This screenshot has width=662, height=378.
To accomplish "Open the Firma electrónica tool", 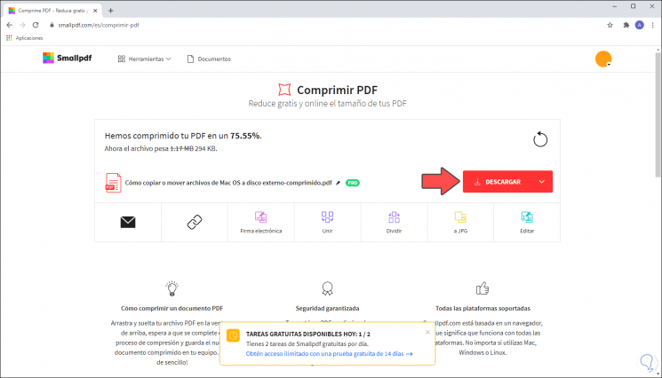I will click(x=261, y=222).
